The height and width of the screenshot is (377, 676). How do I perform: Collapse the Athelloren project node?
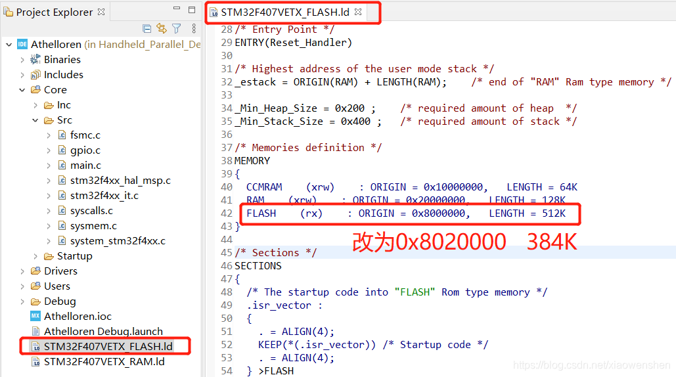pyautogui.click(x=9, y=45)
